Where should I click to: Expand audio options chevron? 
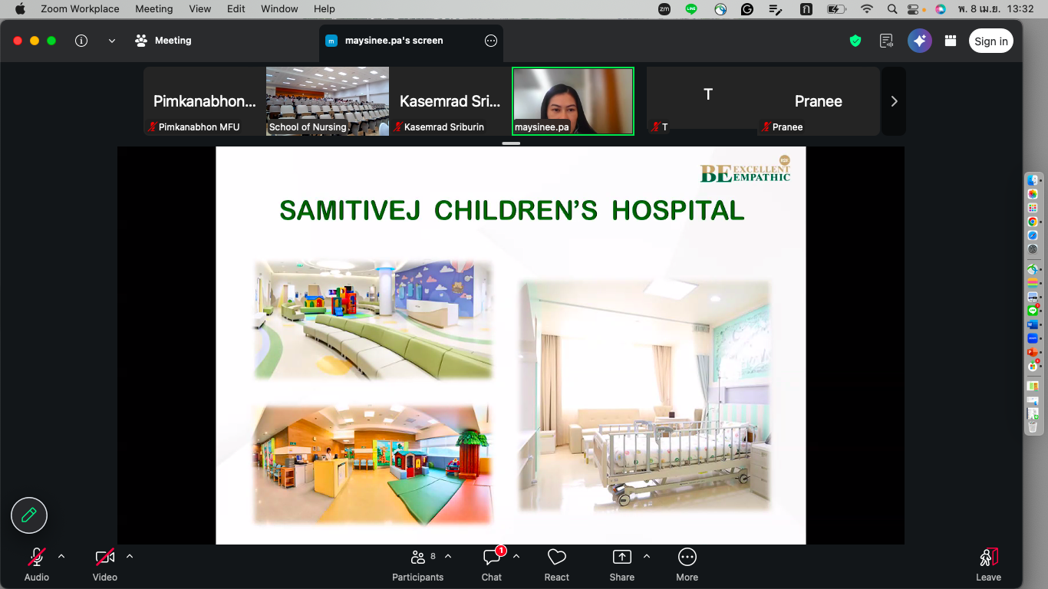coord(61,557)
